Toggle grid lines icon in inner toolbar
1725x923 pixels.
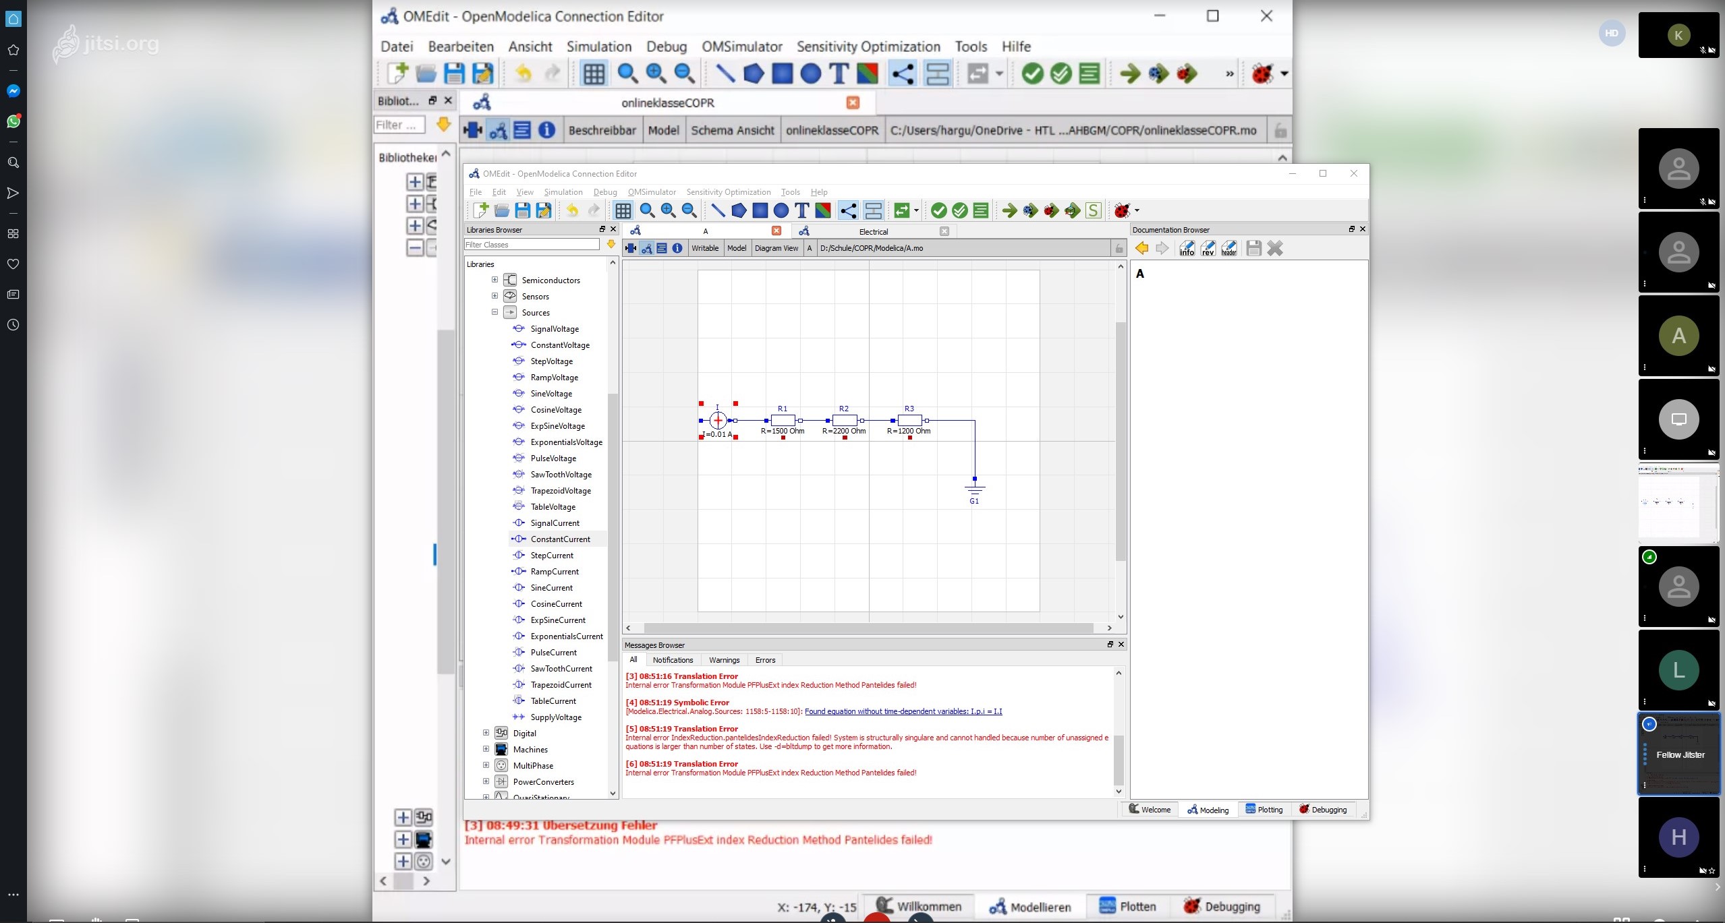pos(623,211)
